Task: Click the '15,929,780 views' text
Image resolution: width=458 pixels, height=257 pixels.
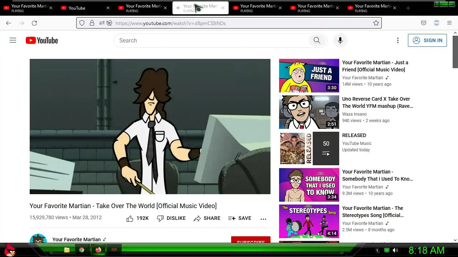Action: tap(49, 217)
